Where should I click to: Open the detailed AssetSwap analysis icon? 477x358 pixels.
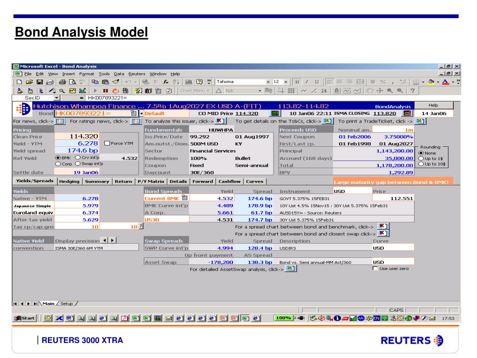290,269
